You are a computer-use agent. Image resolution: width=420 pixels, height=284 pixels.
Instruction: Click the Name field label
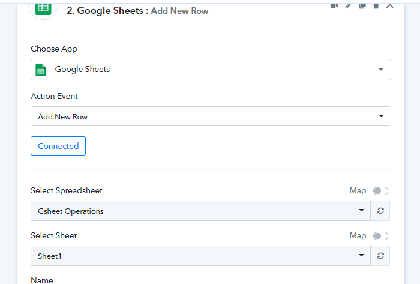coord(42,280)
